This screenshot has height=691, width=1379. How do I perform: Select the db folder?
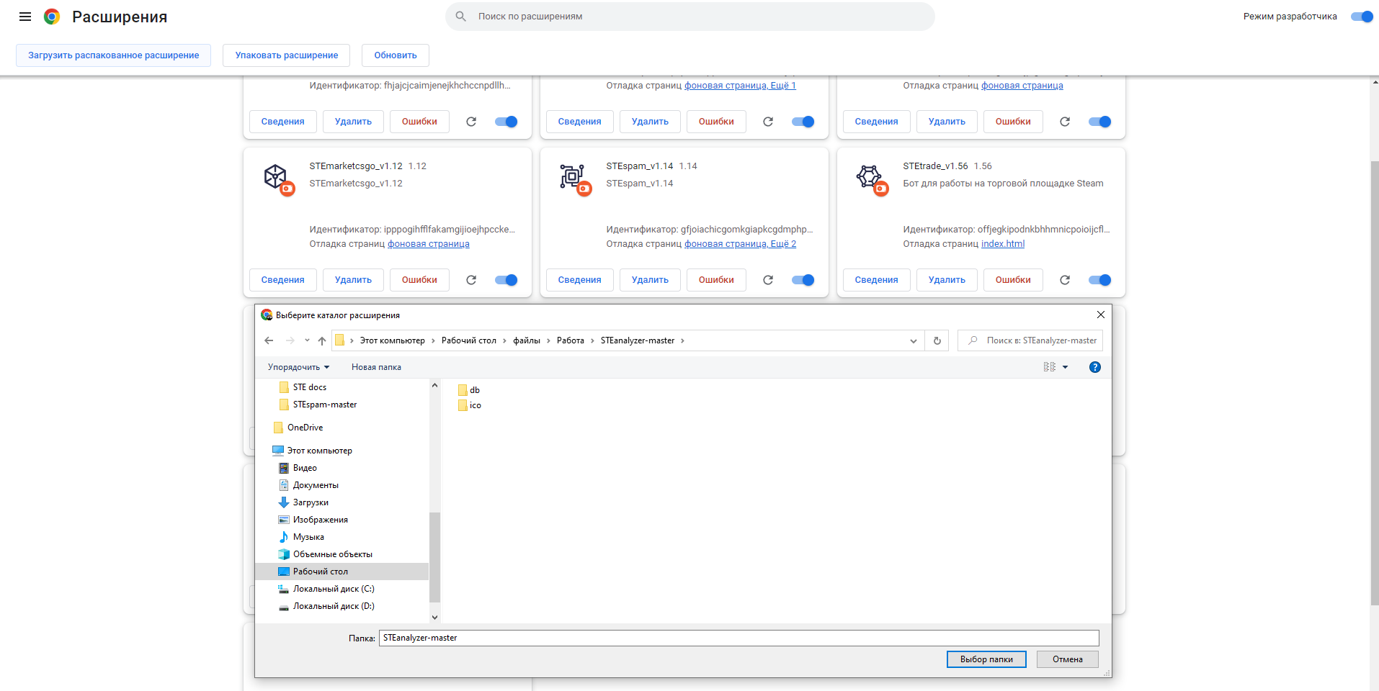(x=469, y=390)
